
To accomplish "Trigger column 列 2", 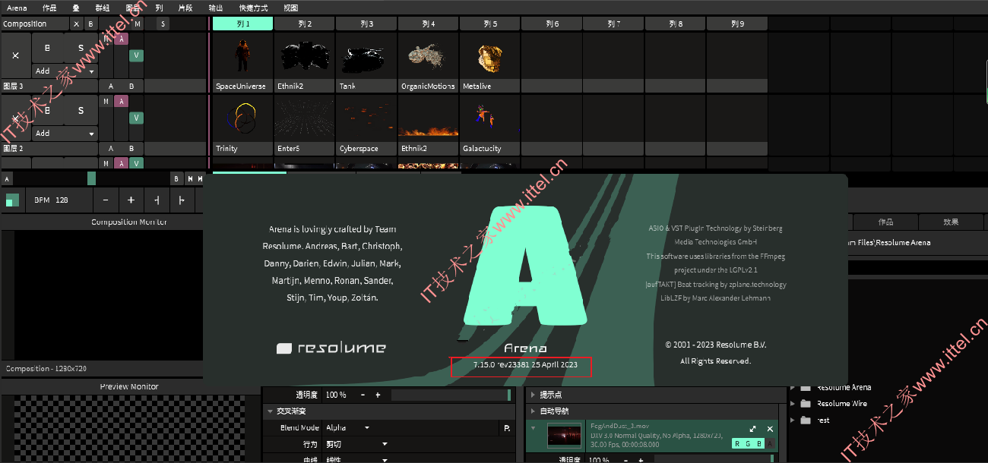I will [x=305, y=24].
